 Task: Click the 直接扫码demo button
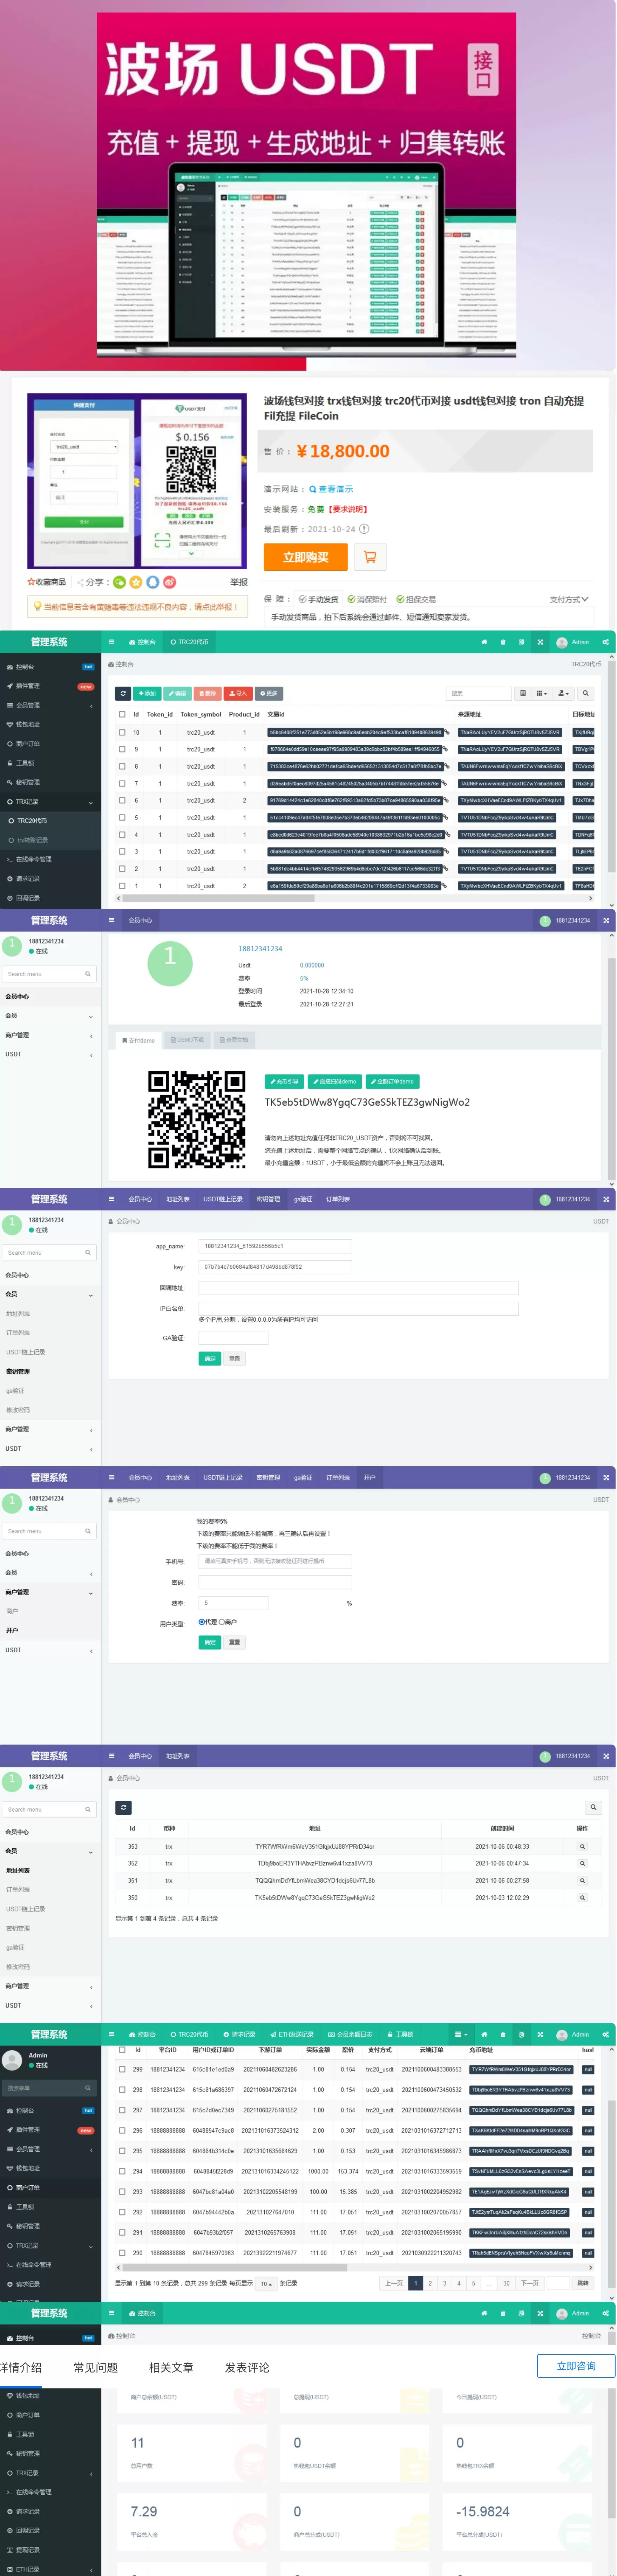click(335, 1081)
